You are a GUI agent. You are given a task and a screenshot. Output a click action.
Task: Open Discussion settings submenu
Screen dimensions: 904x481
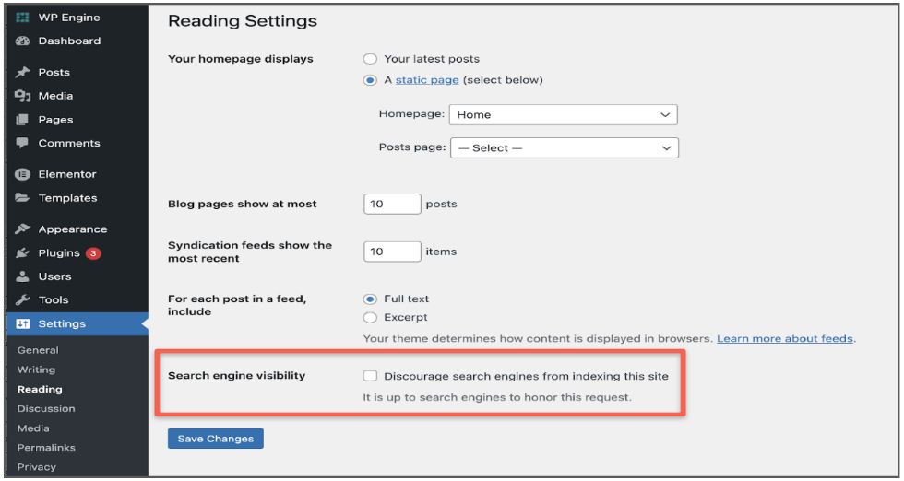click(46, 408)
